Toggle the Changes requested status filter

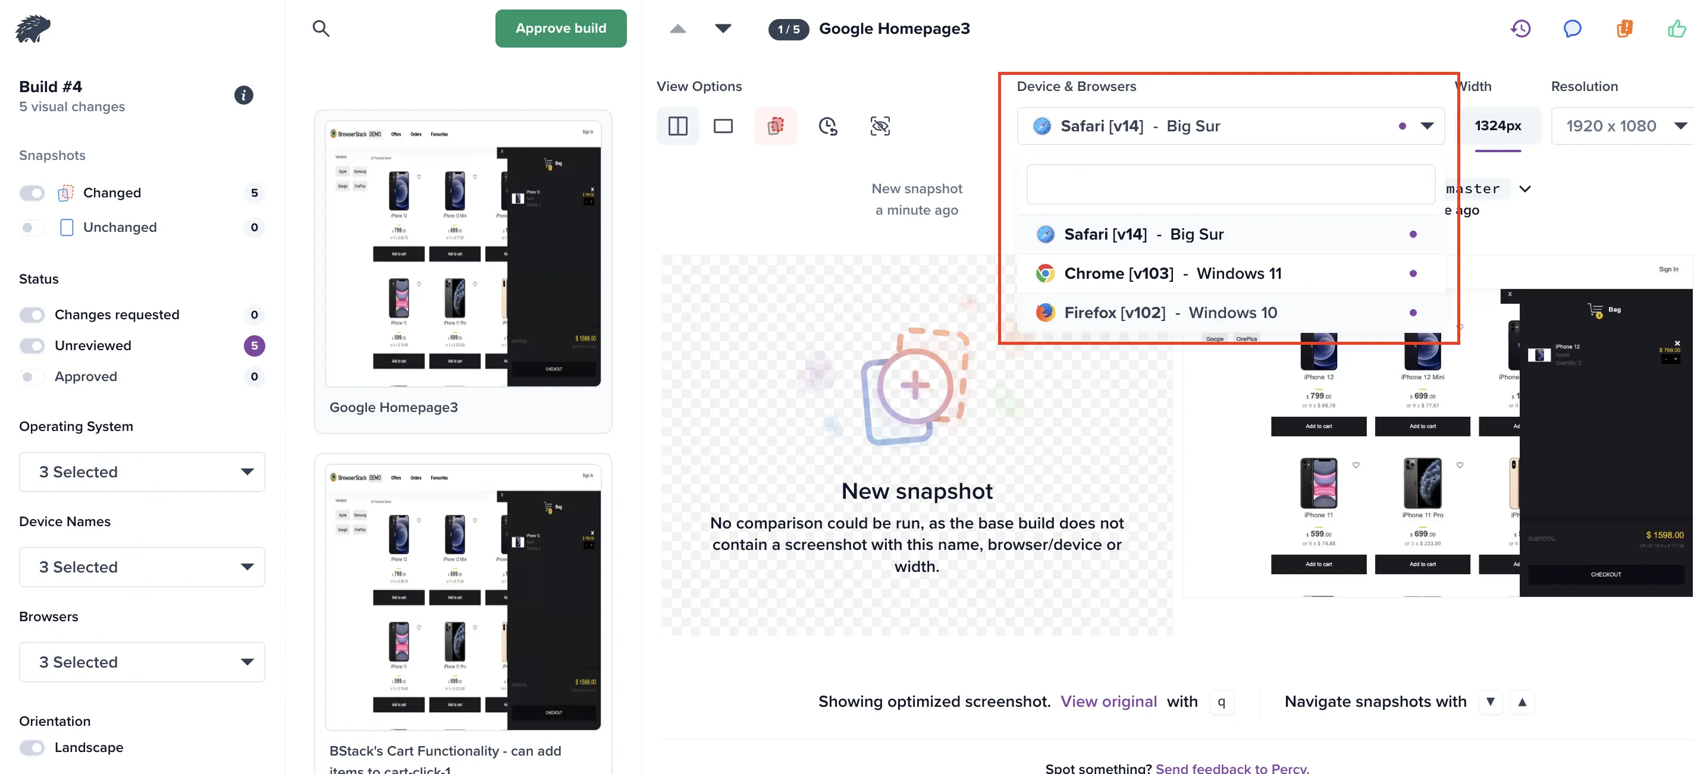[32, 314]
